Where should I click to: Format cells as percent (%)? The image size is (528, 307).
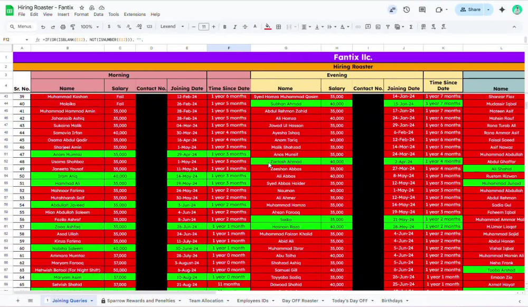(119, 26)
